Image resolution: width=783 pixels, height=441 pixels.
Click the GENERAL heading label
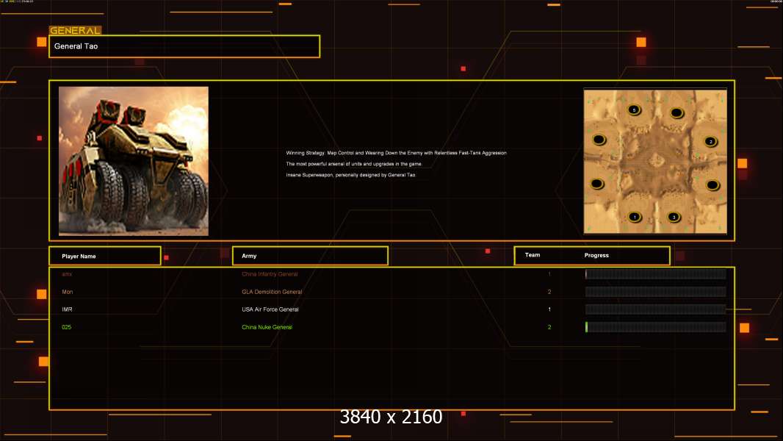[x=75, y=30]
